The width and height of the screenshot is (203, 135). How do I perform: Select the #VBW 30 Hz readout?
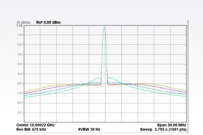click(x=89, y=129)
